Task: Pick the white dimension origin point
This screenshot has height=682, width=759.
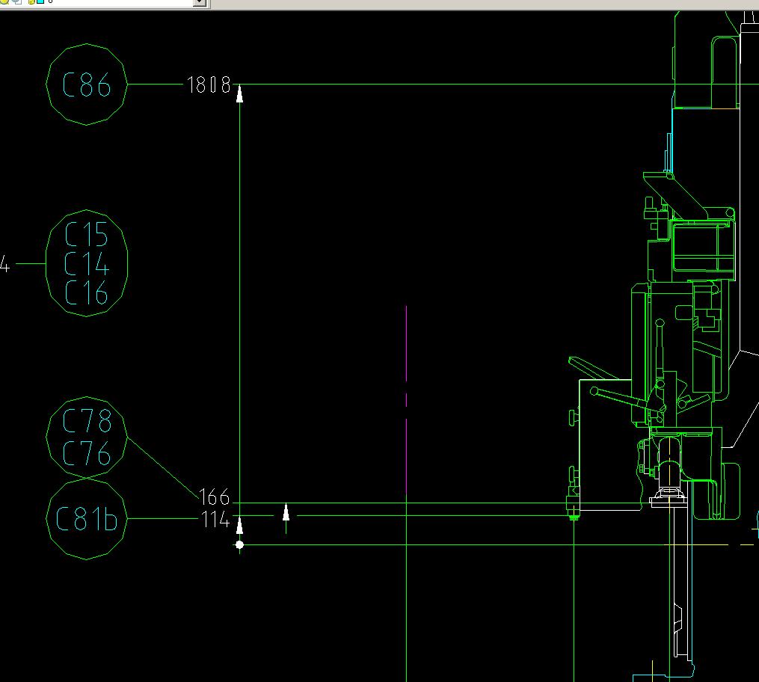Action: coord(239,545)
